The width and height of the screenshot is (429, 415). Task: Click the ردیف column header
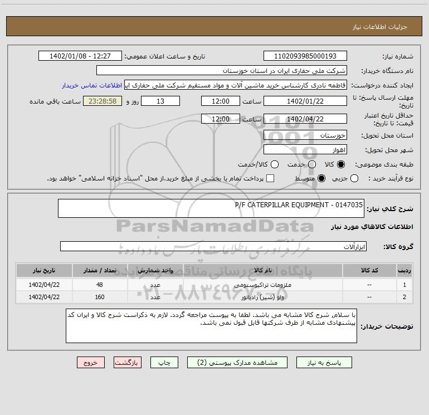[404, 271]
